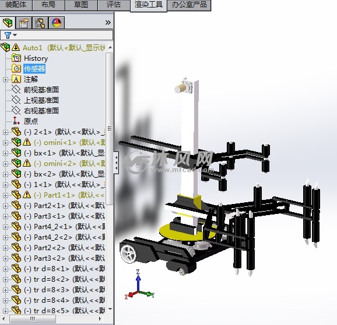Switch to the 草图 tab

click(x=81, y=5)
